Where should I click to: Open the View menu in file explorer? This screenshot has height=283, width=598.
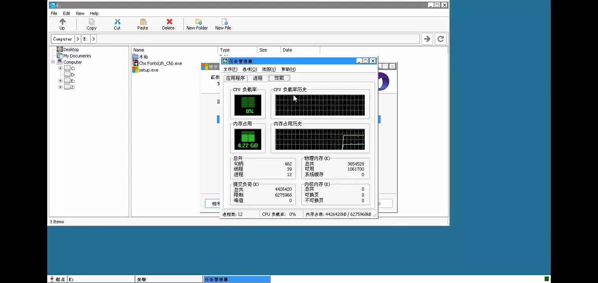coord(80,13)
